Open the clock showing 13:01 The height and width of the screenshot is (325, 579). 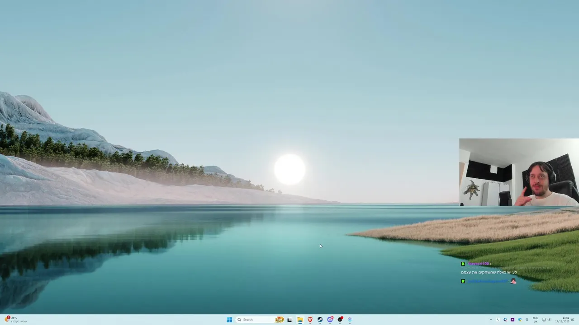(562, 320)
